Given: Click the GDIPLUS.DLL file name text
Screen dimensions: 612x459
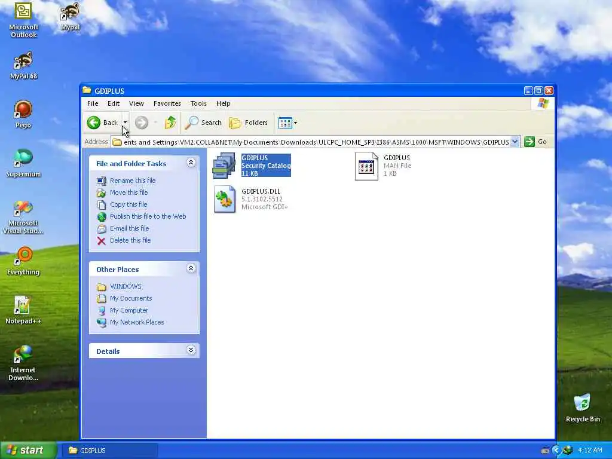Looking at the screenshot, I should coord(261,191).
